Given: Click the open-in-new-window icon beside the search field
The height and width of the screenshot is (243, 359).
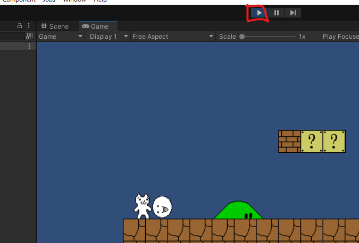Looking at the screenshot, I should coord(29,36).
